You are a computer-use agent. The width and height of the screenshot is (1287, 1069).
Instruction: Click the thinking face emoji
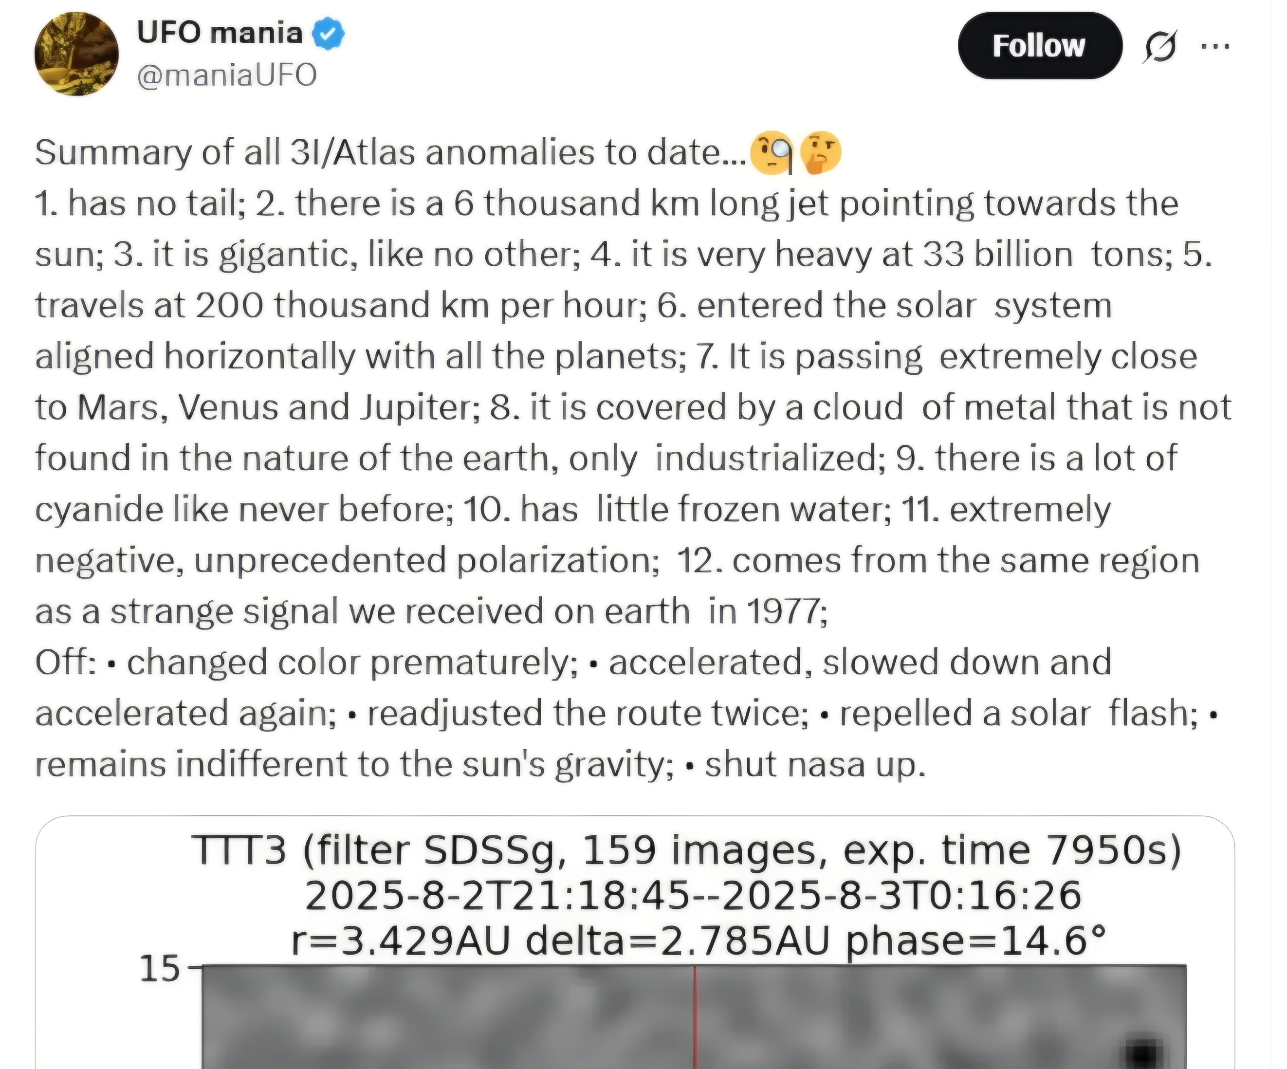821,153
